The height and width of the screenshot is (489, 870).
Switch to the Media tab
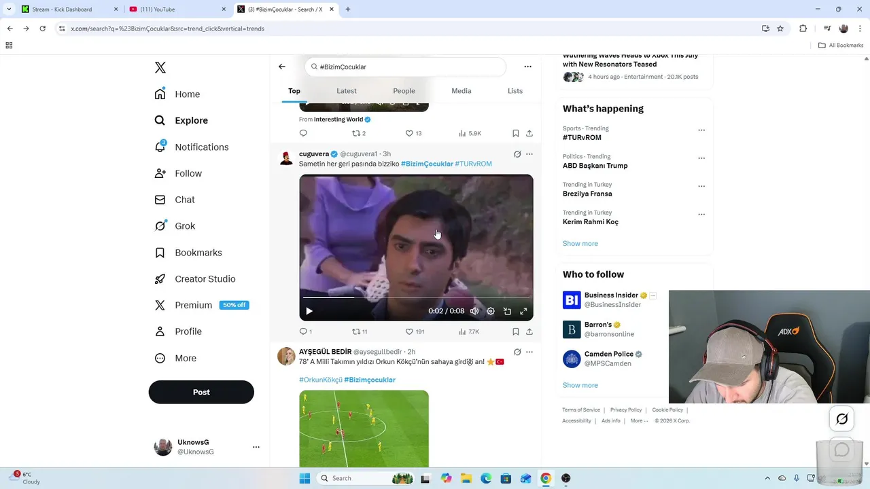(462, 91)
